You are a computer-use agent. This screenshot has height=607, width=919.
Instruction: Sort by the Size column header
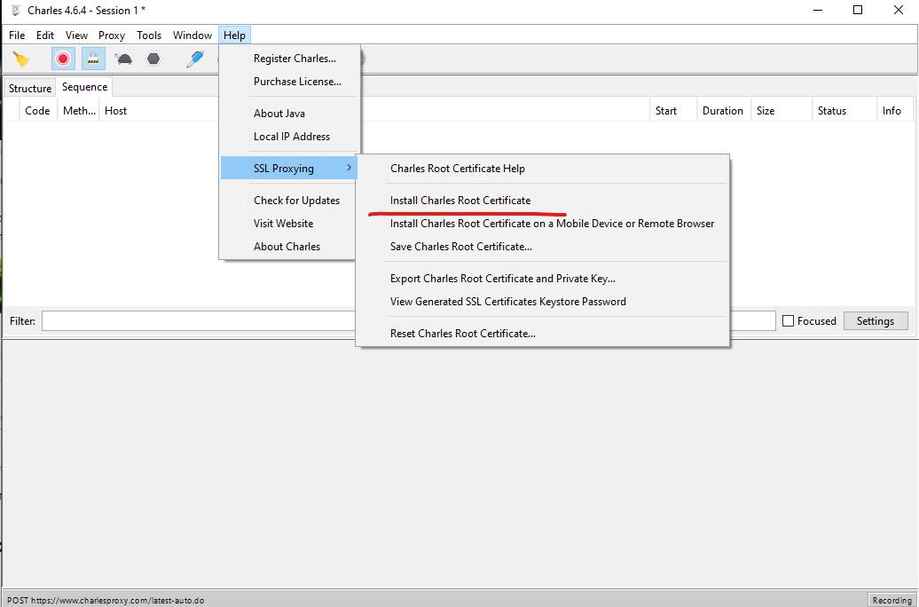(782, 110)
